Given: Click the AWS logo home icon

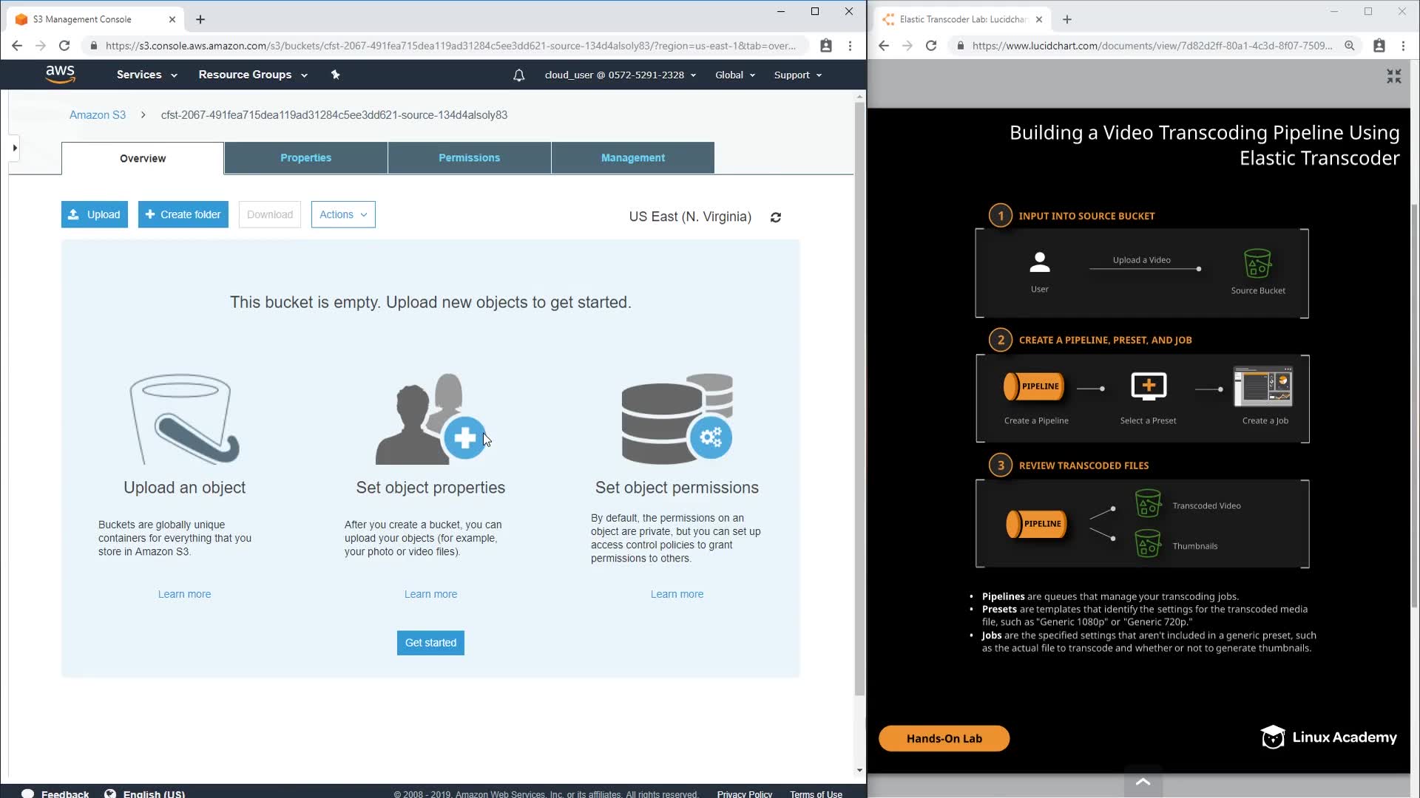Looking at the screenshot, I should tap(60, 74).
